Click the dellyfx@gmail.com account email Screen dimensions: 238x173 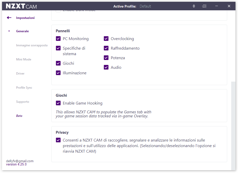(x=20, y=161)
